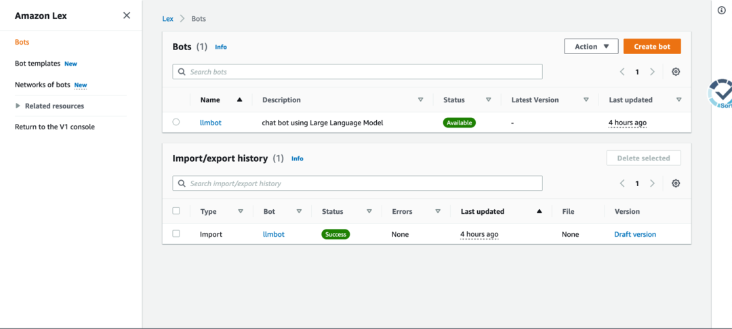Go to previous page of Bots table
The width and height of the screenshot is (732, 329).
tap(622, 72)
